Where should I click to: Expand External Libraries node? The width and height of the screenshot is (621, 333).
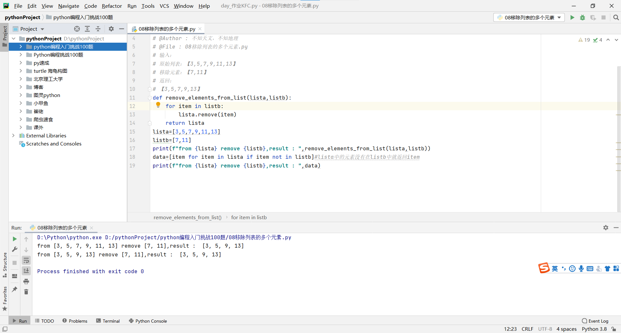[x=14, y=135]
